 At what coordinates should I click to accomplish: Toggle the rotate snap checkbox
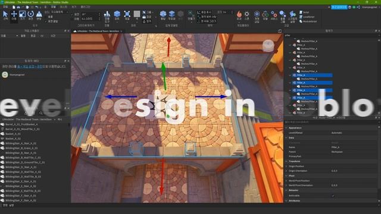click(72, 14)
